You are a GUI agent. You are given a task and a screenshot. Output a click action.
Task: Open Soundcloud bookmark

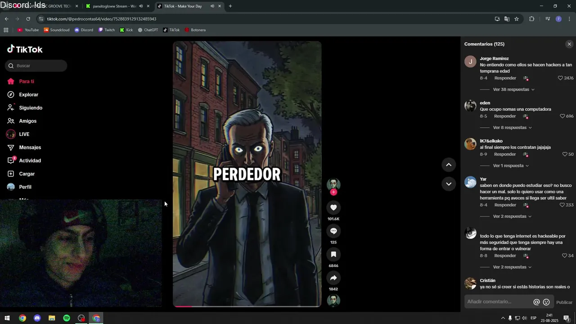click(57, 30)
